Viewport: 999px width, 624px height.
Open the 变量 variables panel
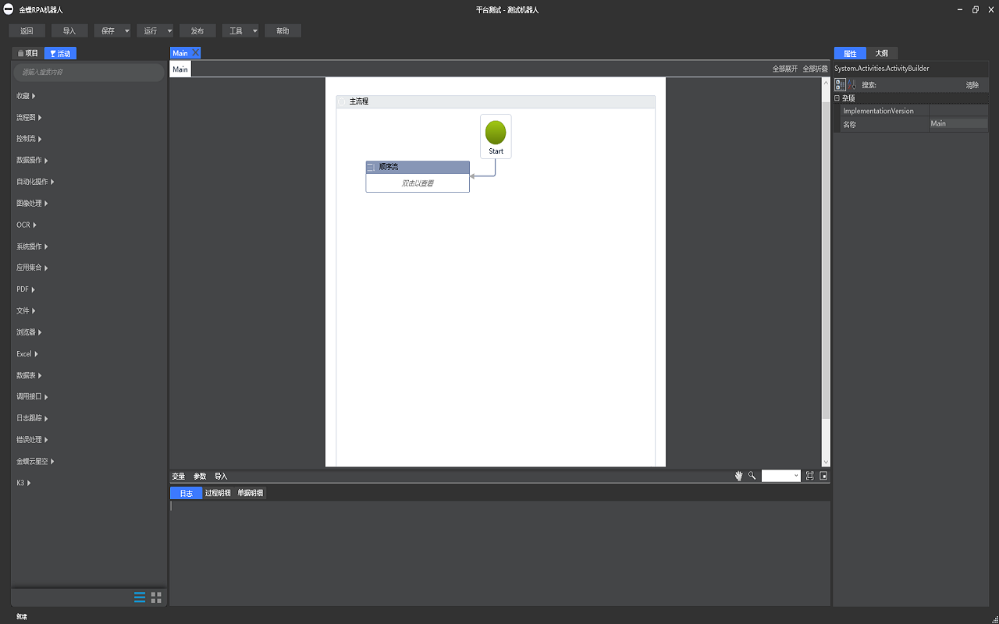pyautogui.click(x=179, y=476)
